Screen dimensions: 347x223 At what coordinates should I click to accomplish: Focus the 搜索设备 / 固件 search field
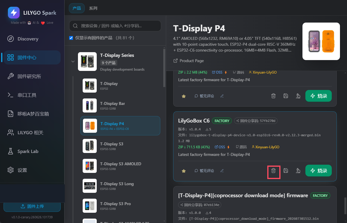[x=115, y=26]
